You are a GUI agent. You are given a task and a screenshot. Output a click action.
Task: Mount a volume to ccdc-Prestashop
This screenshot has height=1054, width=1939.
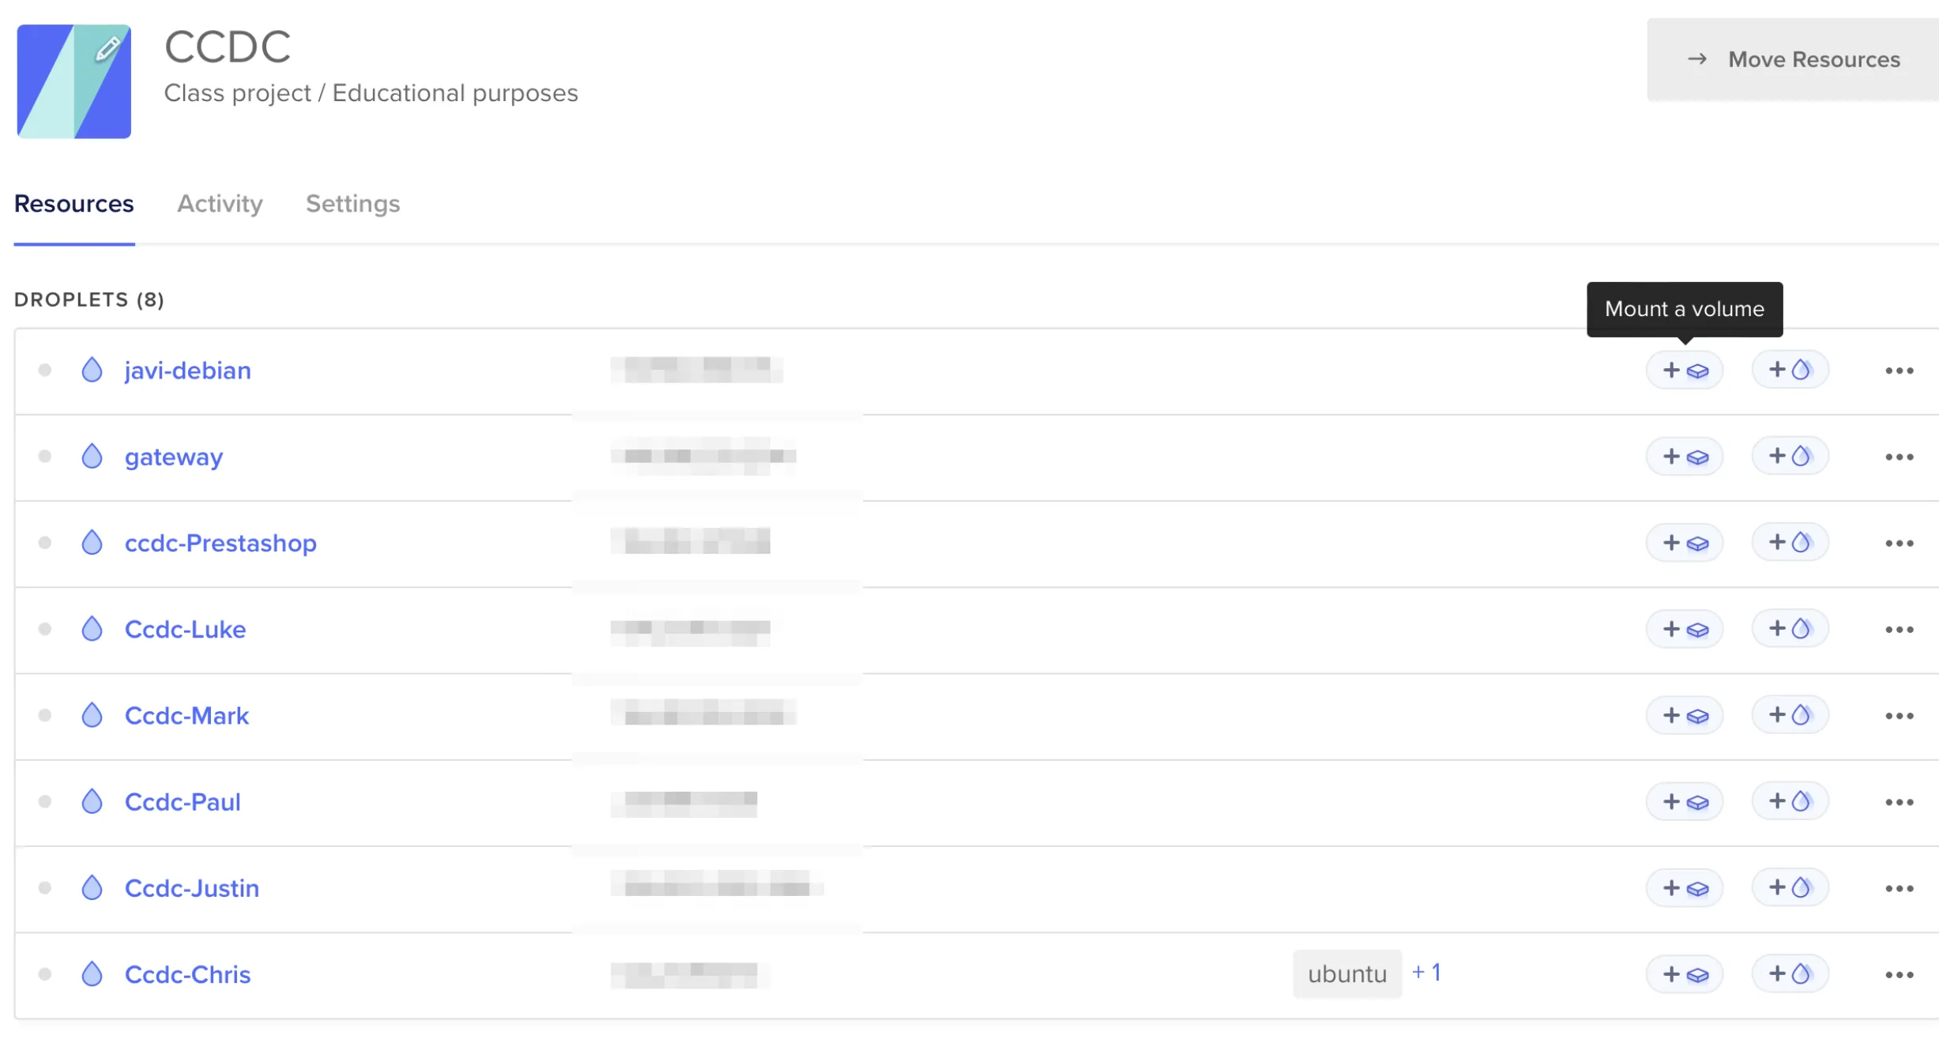(x=1685, y=543)
